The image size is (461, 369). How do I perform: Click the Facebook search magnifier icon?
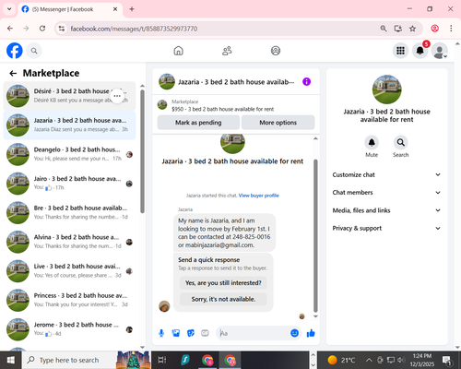click(34, 51)
